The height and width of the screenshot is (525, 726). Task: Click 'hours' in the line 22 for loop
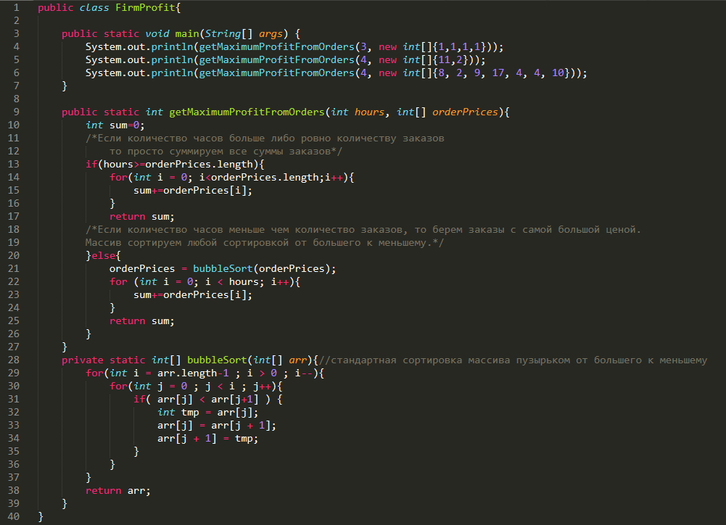(x=244, y=281)
